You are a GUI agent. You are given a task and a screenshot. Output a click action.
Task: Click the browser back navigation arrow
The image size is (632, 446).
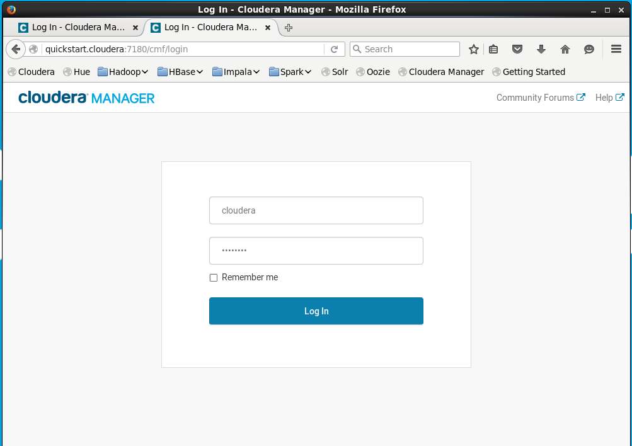[x=16, y=49]
